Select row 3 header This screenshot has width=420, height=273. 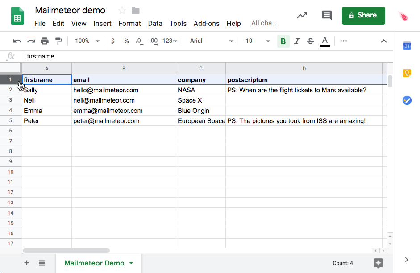click(11, 100)
